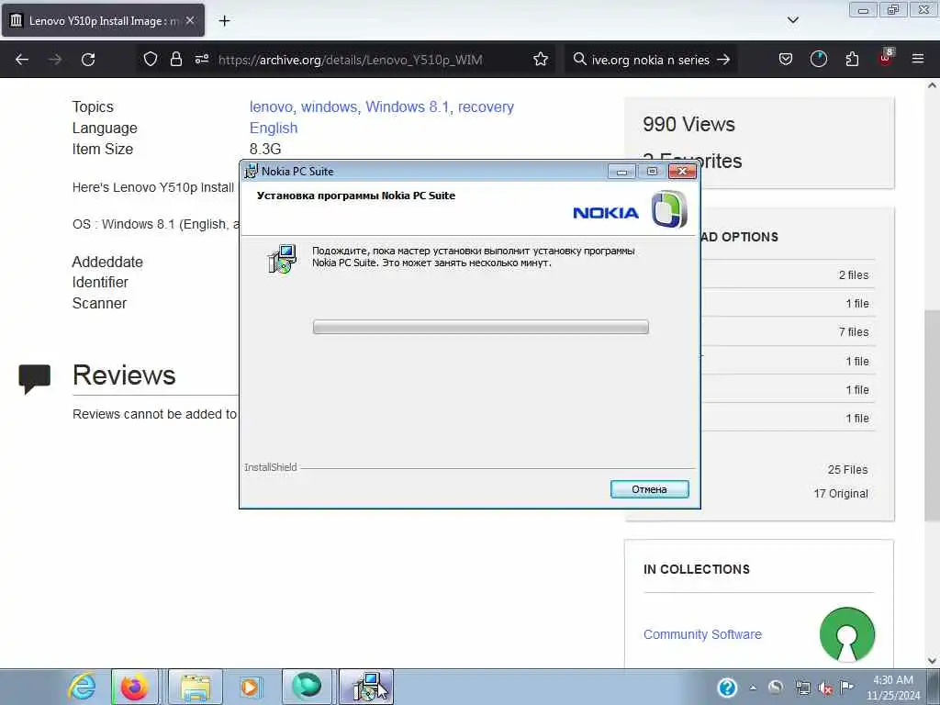Click the scrollbar down arrow
The height and width of the screenshot is (705, 940).
[932, 661]
